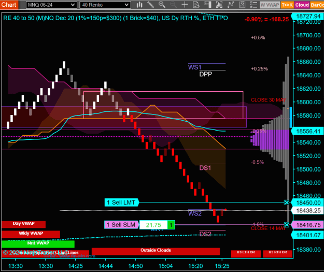Open the 40 Renko interval dropdown
Viewport: 324px width, 272px height.
(105, 5)
